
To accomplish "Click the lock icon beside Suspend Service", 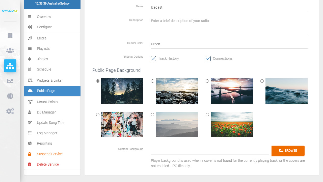I will tap(30, 154).
